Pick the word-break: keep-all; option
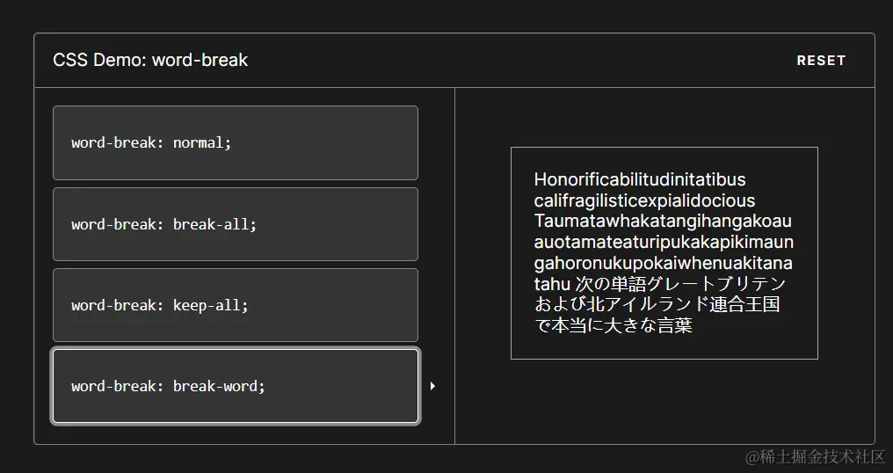893x473 pixels. (235, 305)
